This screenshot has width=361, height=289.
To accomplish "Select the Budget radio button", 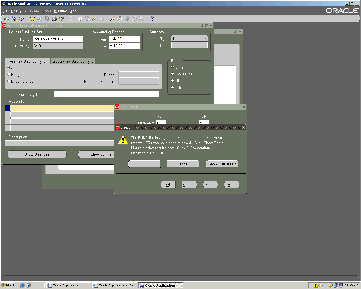I will (x=9, y=75).
